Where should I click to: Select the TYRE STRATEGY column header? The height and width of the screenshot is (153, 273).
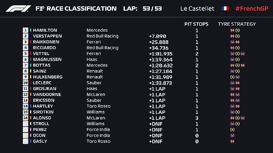click(x=237, y=24)
